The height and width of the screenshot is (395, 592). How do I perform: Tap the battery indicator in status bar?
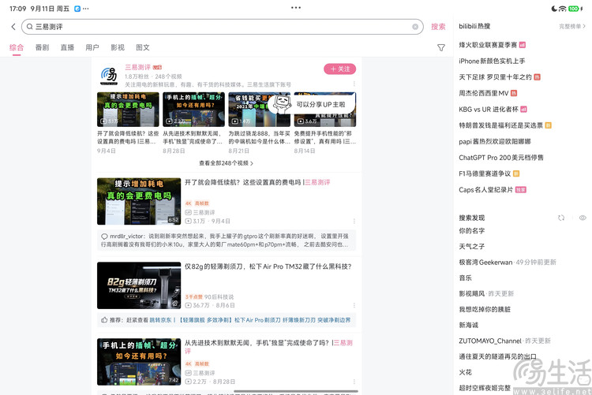coord(575,9)
